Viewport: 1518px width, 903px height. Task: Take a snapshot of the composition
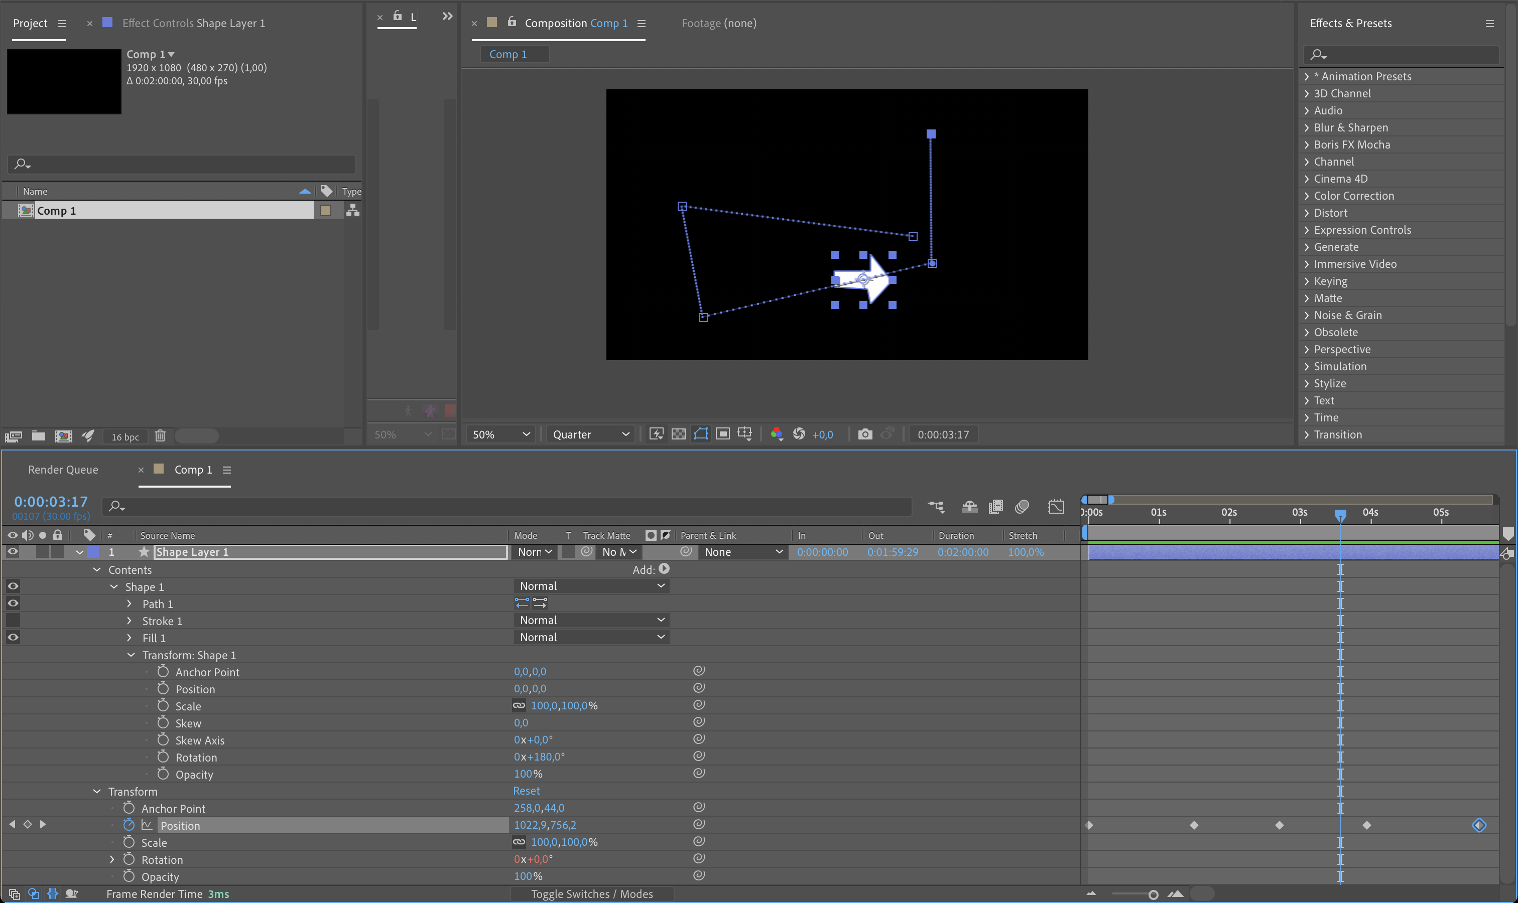pos(865,434)
